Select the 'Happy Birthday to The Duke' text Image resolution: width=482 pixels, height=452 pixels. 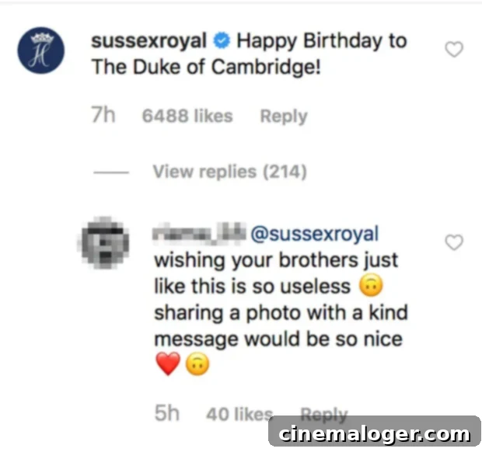coord(249,54)
